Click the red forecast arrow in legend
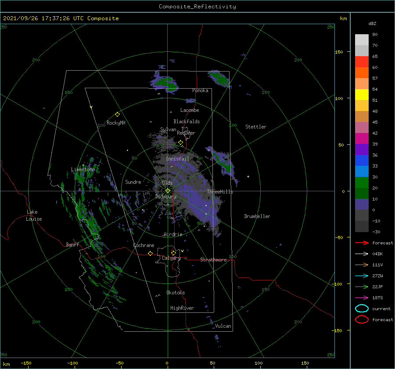Viewport: 395px width, 369px height. tap(362, 243)
